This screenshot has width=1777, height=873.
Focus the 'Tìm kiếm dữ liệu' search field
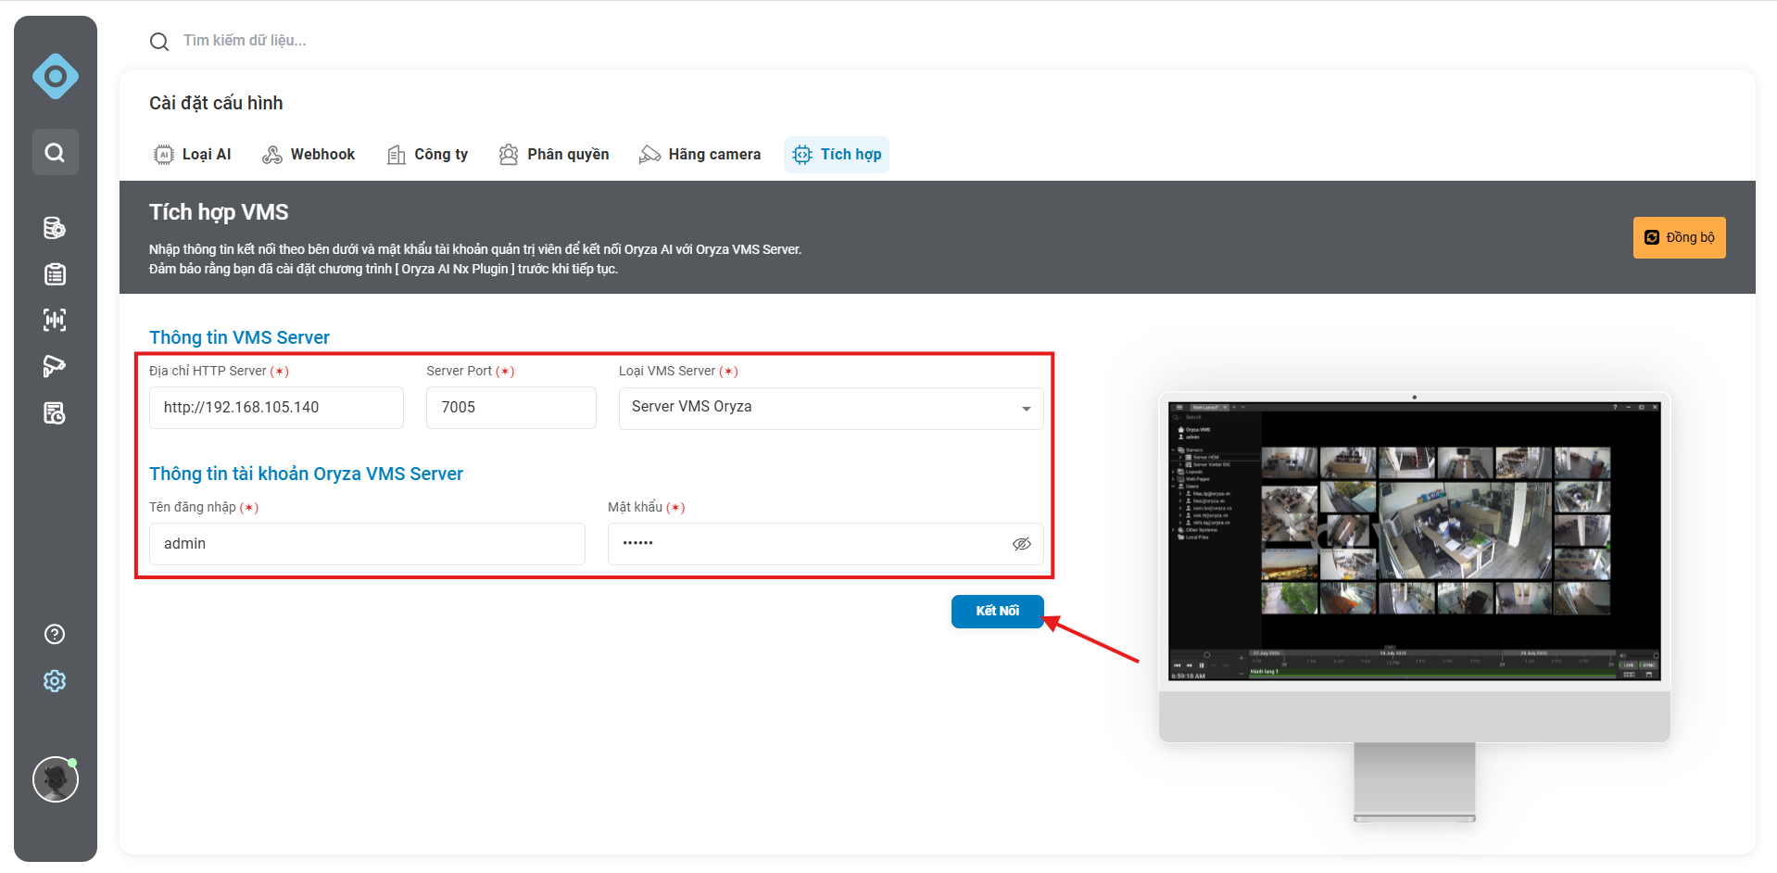pos(245,41)
